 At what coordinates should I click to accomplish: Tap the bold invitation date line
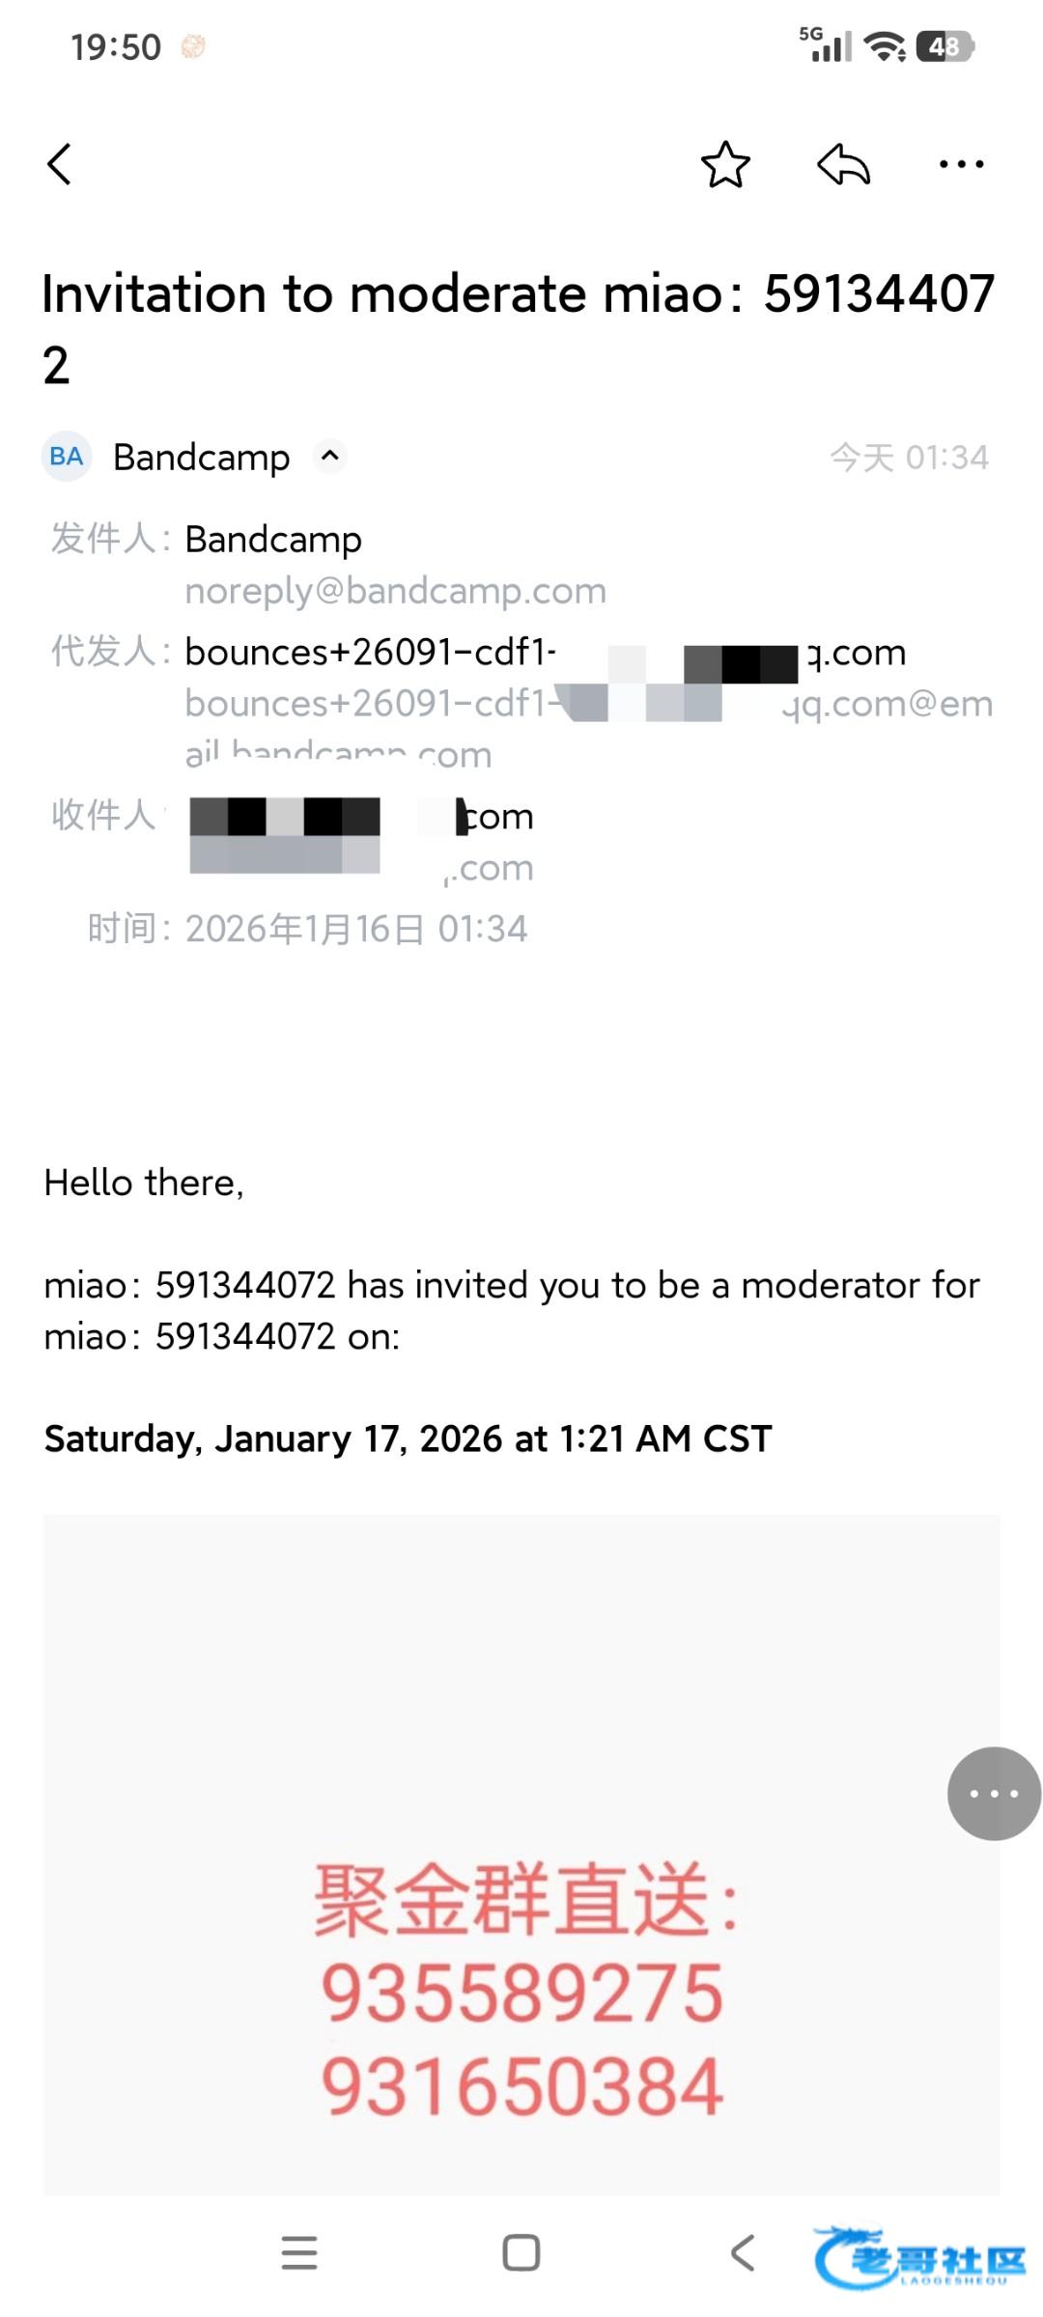408,1438
